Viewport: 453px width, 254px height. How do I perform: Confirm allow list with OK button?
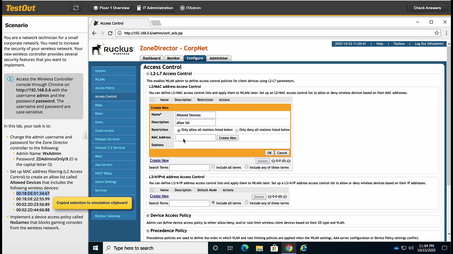pos(269,153)
